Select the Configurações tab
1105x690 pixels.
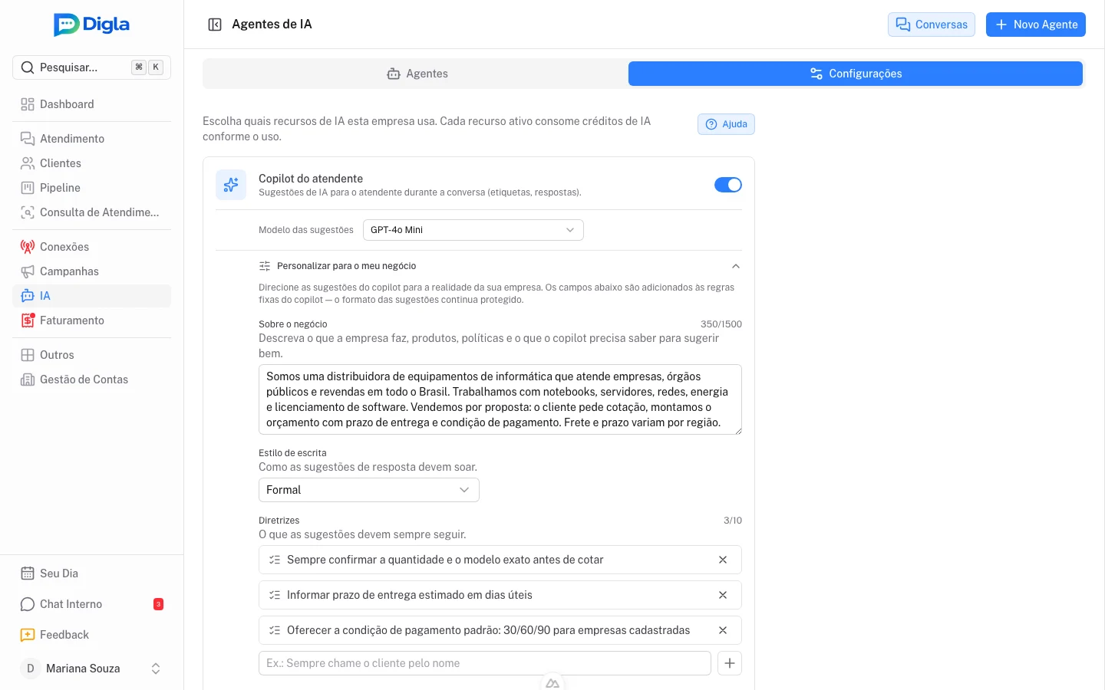tap(856, 74)
